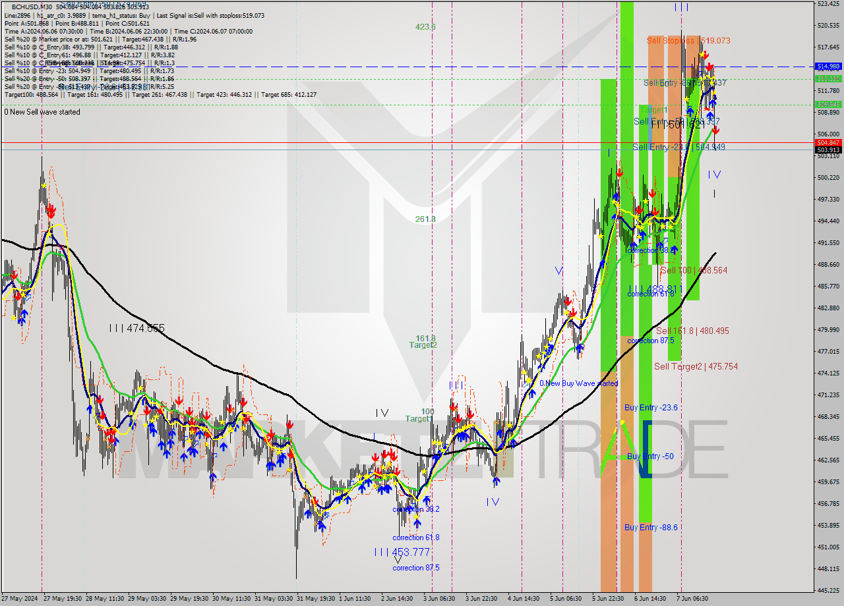Click the blue 514.980 price tag

(x=828, y=67)
